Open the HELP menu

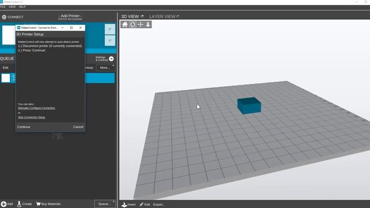[x=22, y=7]
